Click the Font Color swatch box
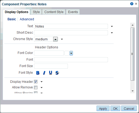Screen dimensions: 139x113 (67, 53)
